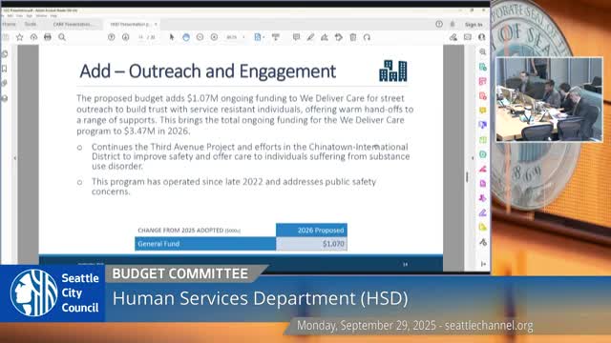Open find text with the magnifier icon
This screenshot has width=611, height=343.
(x=62, y=37)
